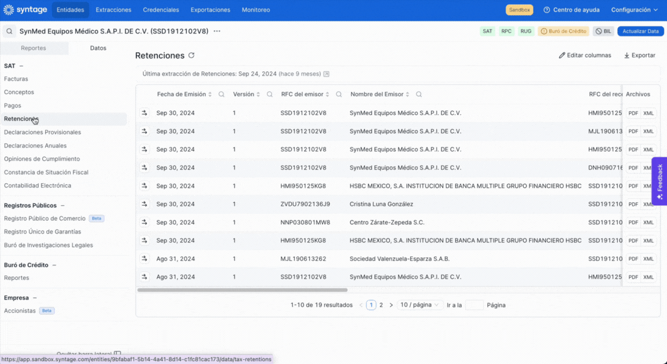
Task: Open Contabilidad Electrónica in sidebar
Action: click(38, 186)
